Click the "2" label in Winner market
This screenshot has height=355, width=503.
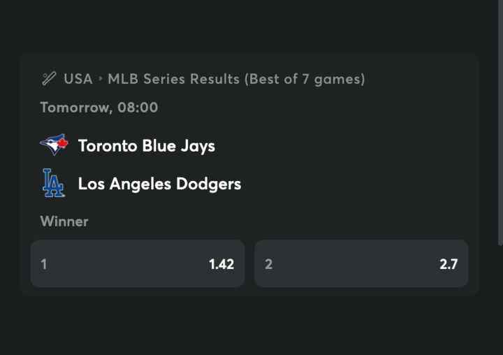click(269, 264)
